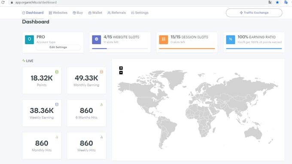Viewport: 292px width, 164px height.
Task: Click the session slots orange progress bar
Action: tap(187, 49)
